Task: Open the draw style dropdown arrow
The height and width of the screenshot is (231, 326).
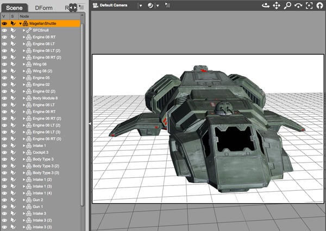Action: click(x=158, y=6)
